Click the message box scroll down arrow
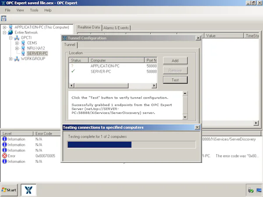Viewport: 263px width, 197px height. tap(185, 117)
